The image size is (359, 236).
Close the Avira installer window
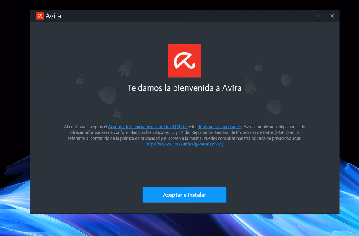click(332, 16)
